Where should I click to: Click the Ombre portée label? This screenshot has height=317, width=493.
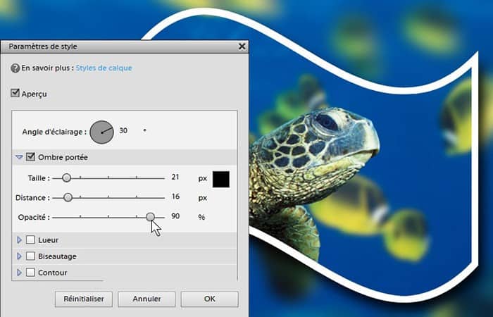(x=63, y=157)
